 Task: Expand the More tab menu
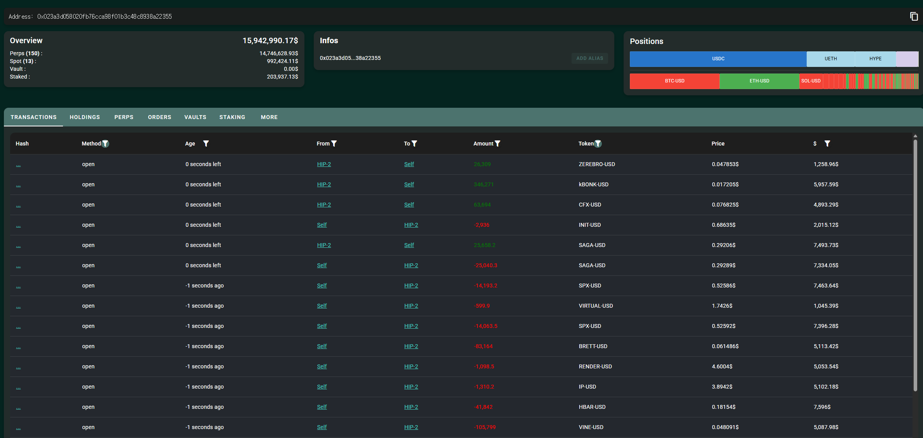point(269,117)
